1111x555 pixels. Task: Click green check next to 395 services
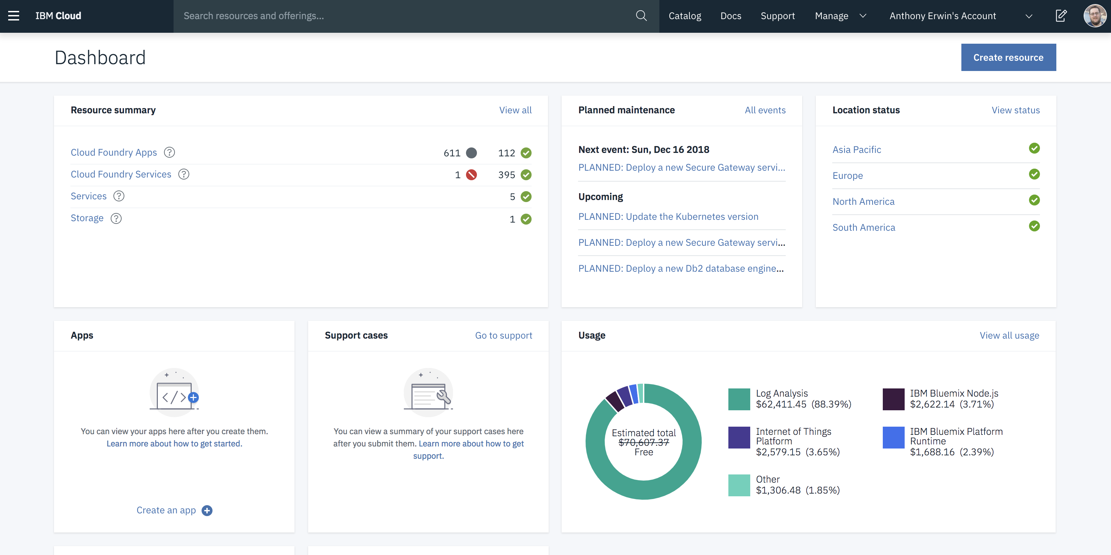pos(526,175)
